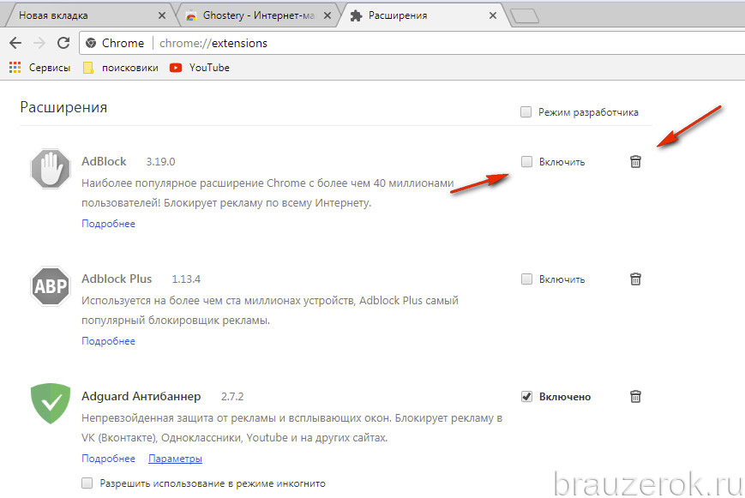Click the Chrome site info icon in address bar
The width and height of the screenshot is (745, 498).
click(91, 43)
